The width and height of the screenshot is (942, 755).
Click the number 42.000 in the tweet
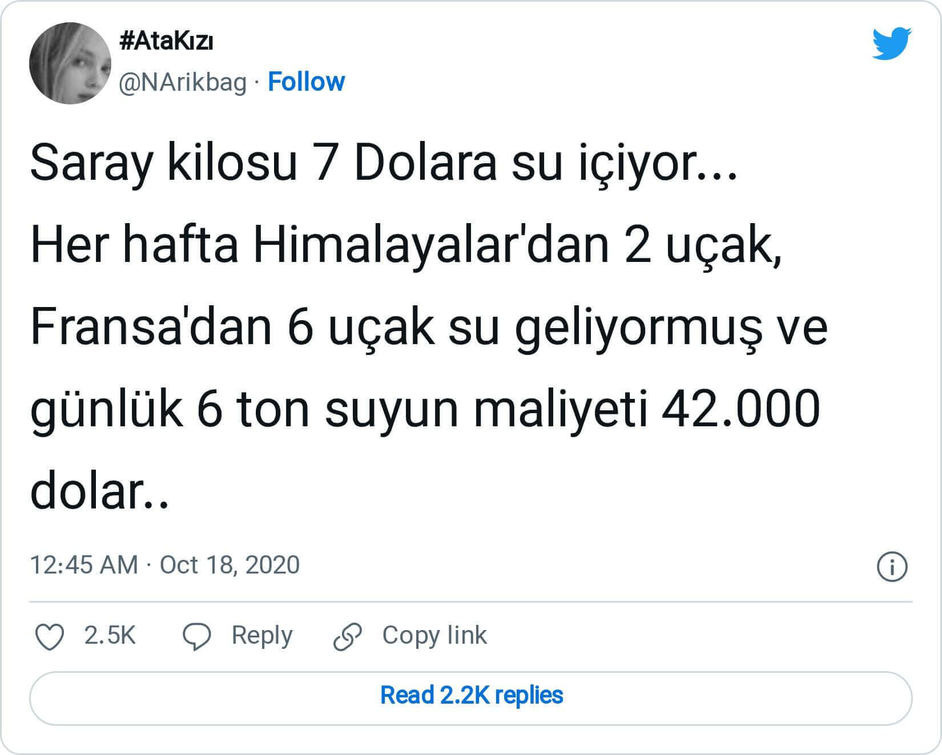pos(740,409)
